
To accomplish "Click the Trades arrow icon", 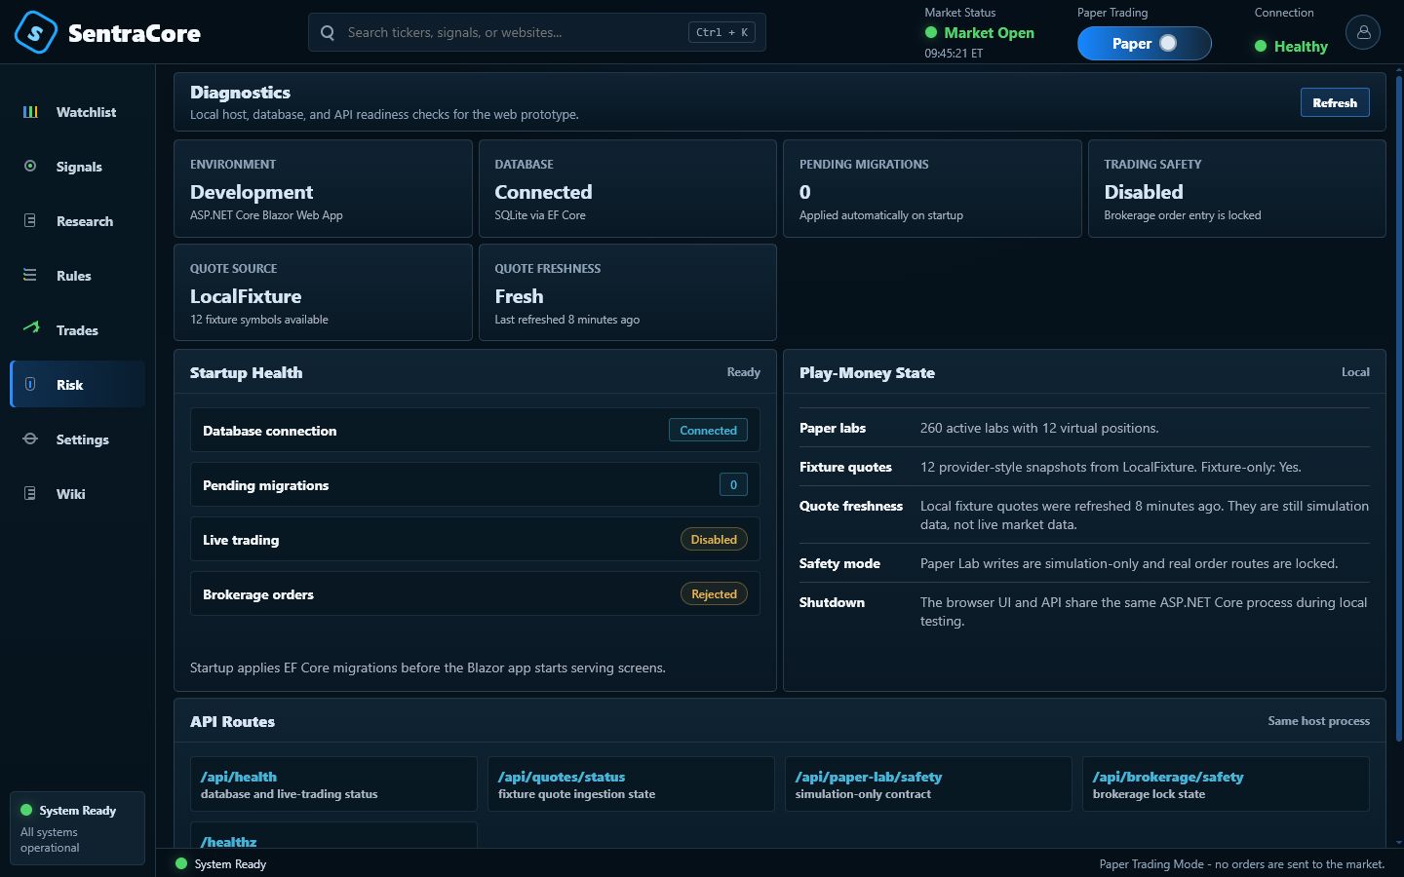I will click(30, 328).
